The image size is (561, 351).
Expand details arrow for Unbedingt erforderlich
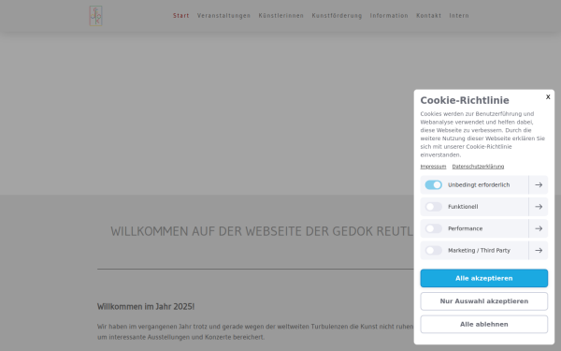pyautogui.click(x=539, y=184)
